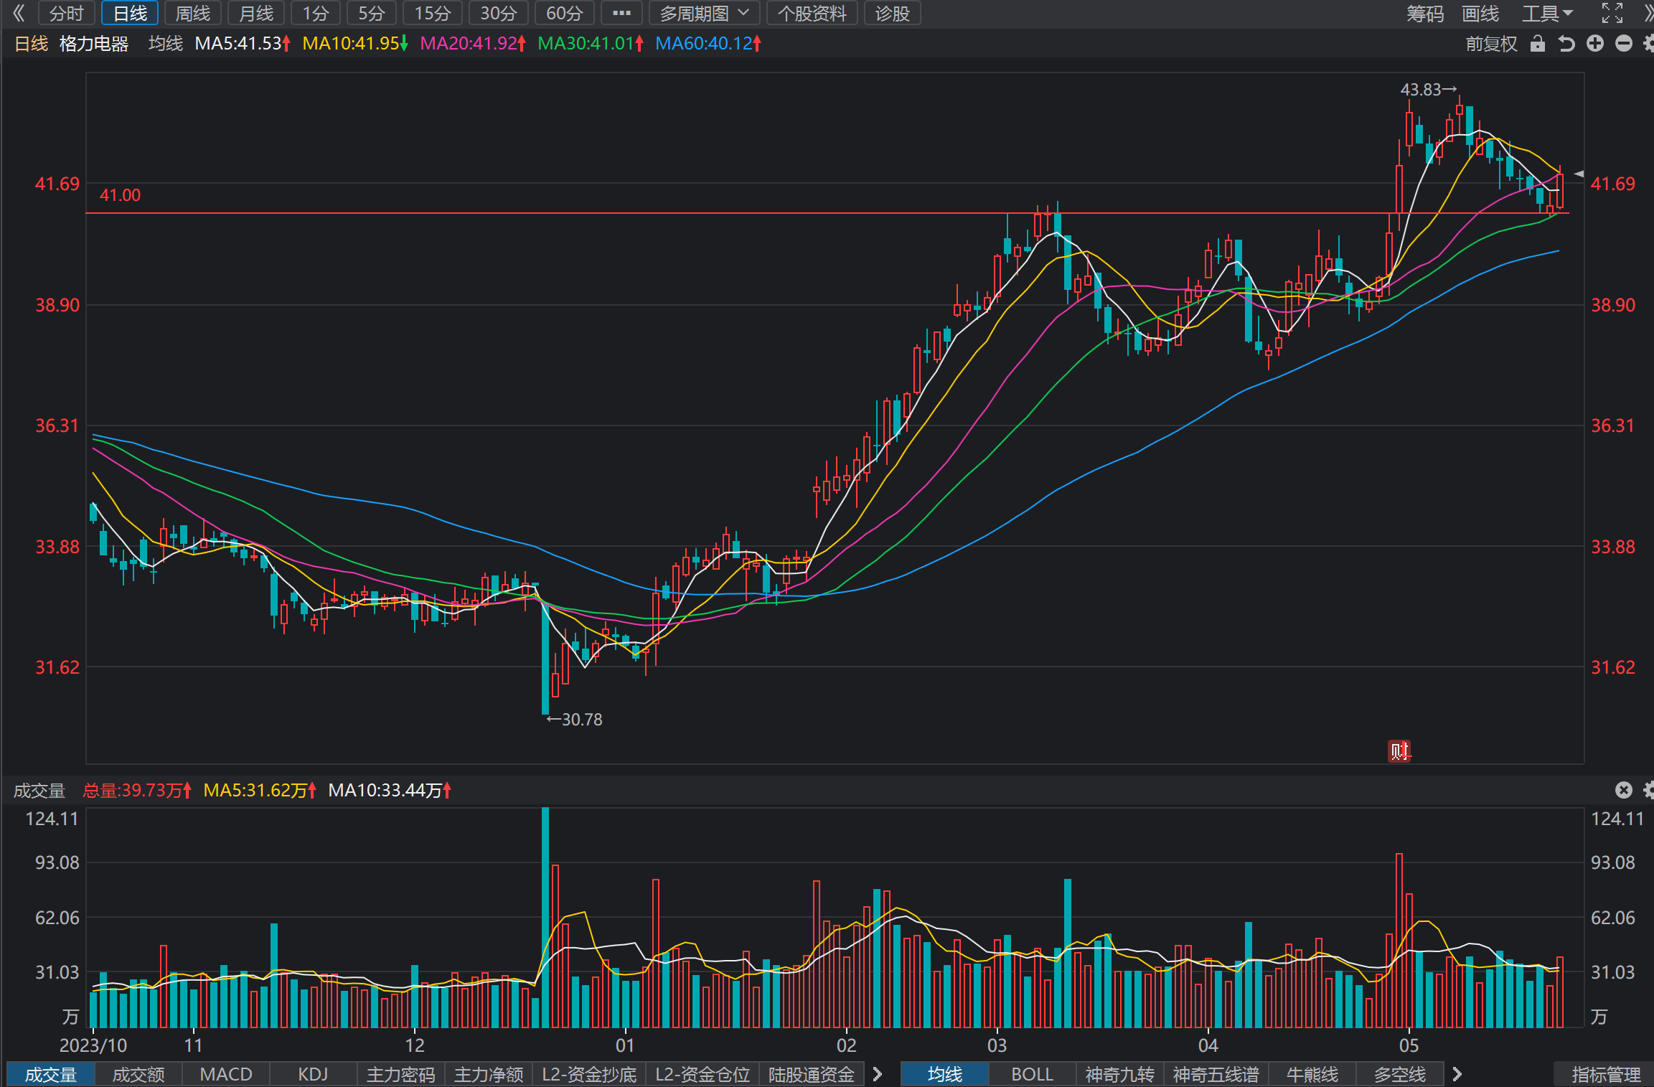Click the 41.00 horizontal price line label

pos(120,195)
